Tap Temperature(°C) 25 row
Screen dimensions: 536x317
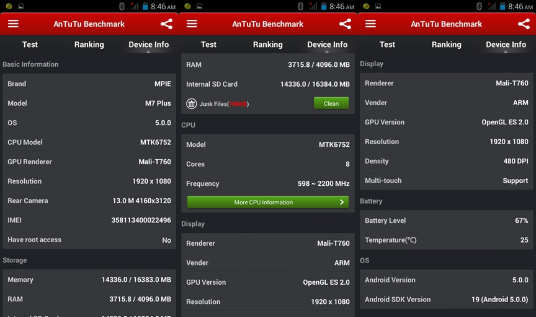447,240
